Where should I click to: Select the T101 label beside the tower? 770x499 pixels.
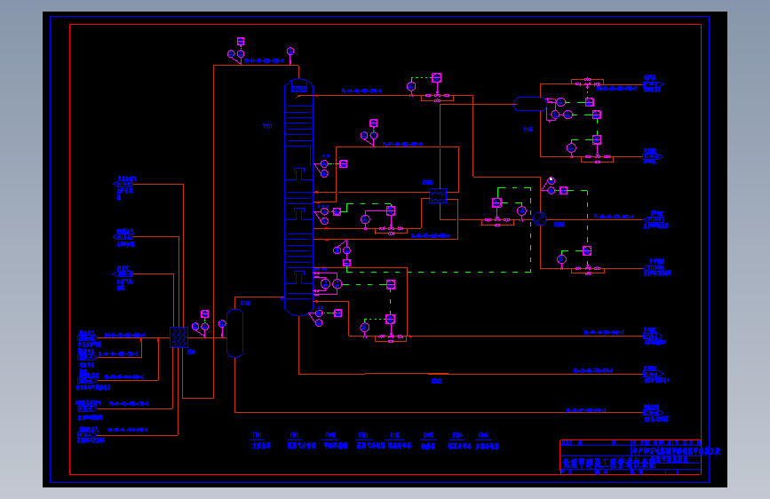pos(267,126)
